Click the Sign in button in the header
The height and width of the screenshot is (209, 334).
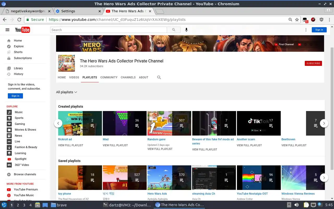319,30
